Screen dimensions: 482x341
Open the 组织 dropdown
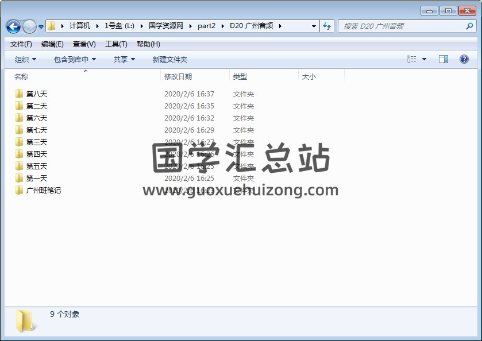[x=25, y=59]
